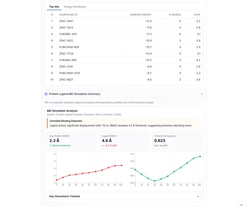249x207 pixels.
Task: Sort by Binding Energy column header
Action: coord(141,15)
